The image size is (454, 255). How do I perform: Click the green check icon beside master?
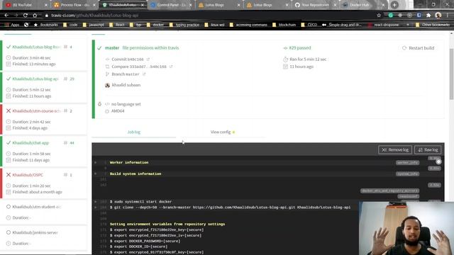point(99,48)
